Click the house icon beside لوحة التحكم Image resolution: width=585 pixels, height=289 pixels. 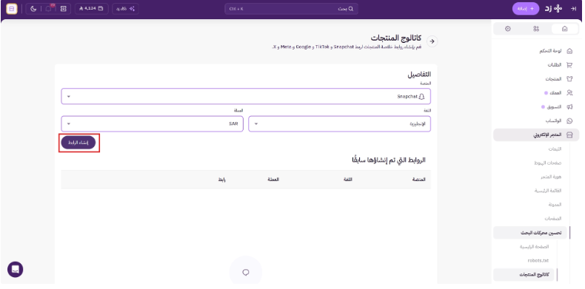coord(569,51)
